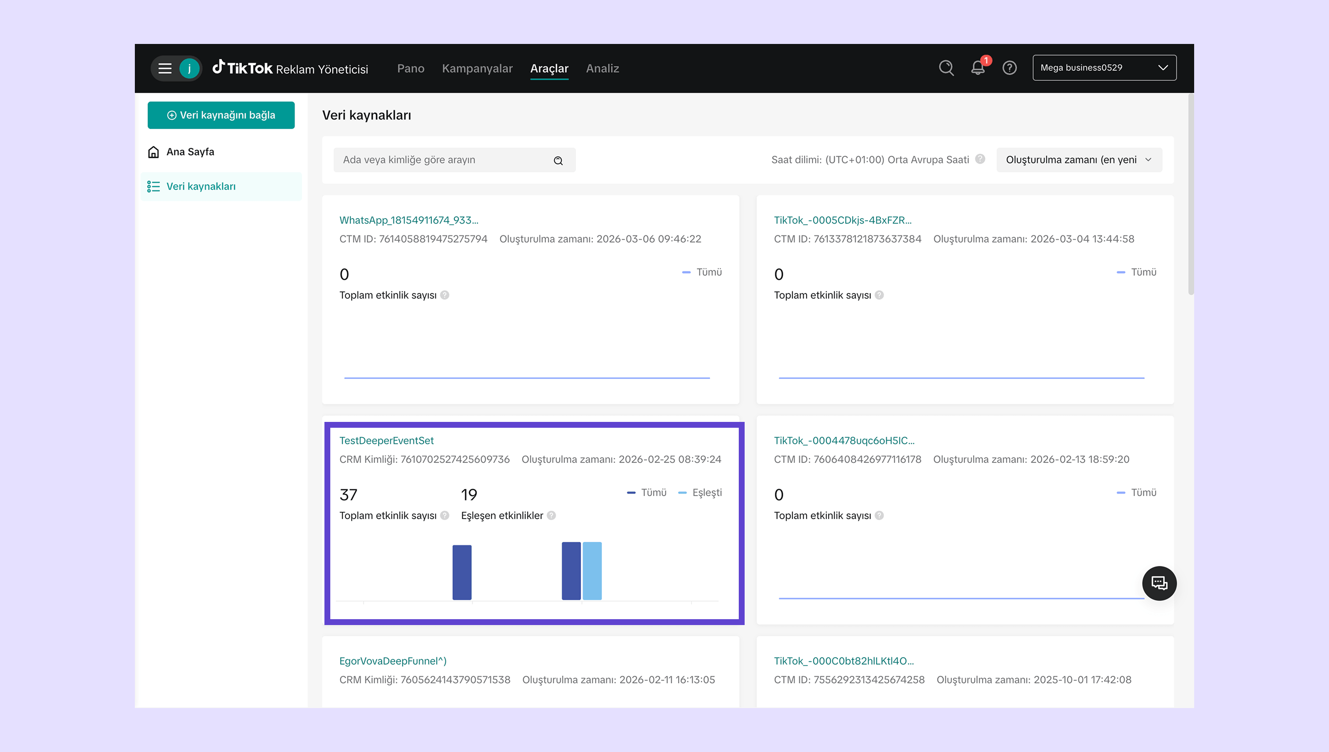Viewport: 1329px width, 752px height.
Task: Click the info icon beside Eşleşen etkinlikler
Action: 551,516
